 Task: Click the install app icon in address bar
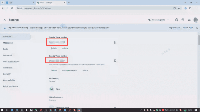[174, 8]
